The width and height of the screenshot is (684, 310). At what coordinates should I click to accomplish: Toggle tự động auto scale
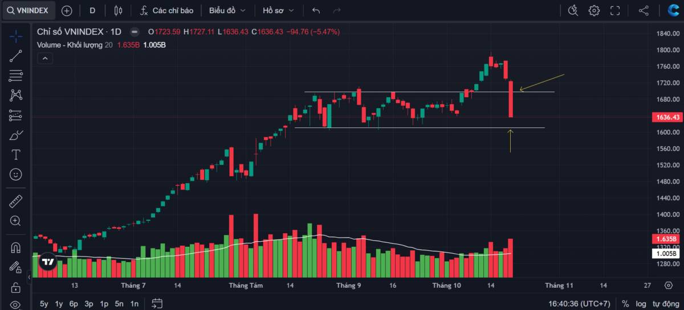[x=665, y=304]
